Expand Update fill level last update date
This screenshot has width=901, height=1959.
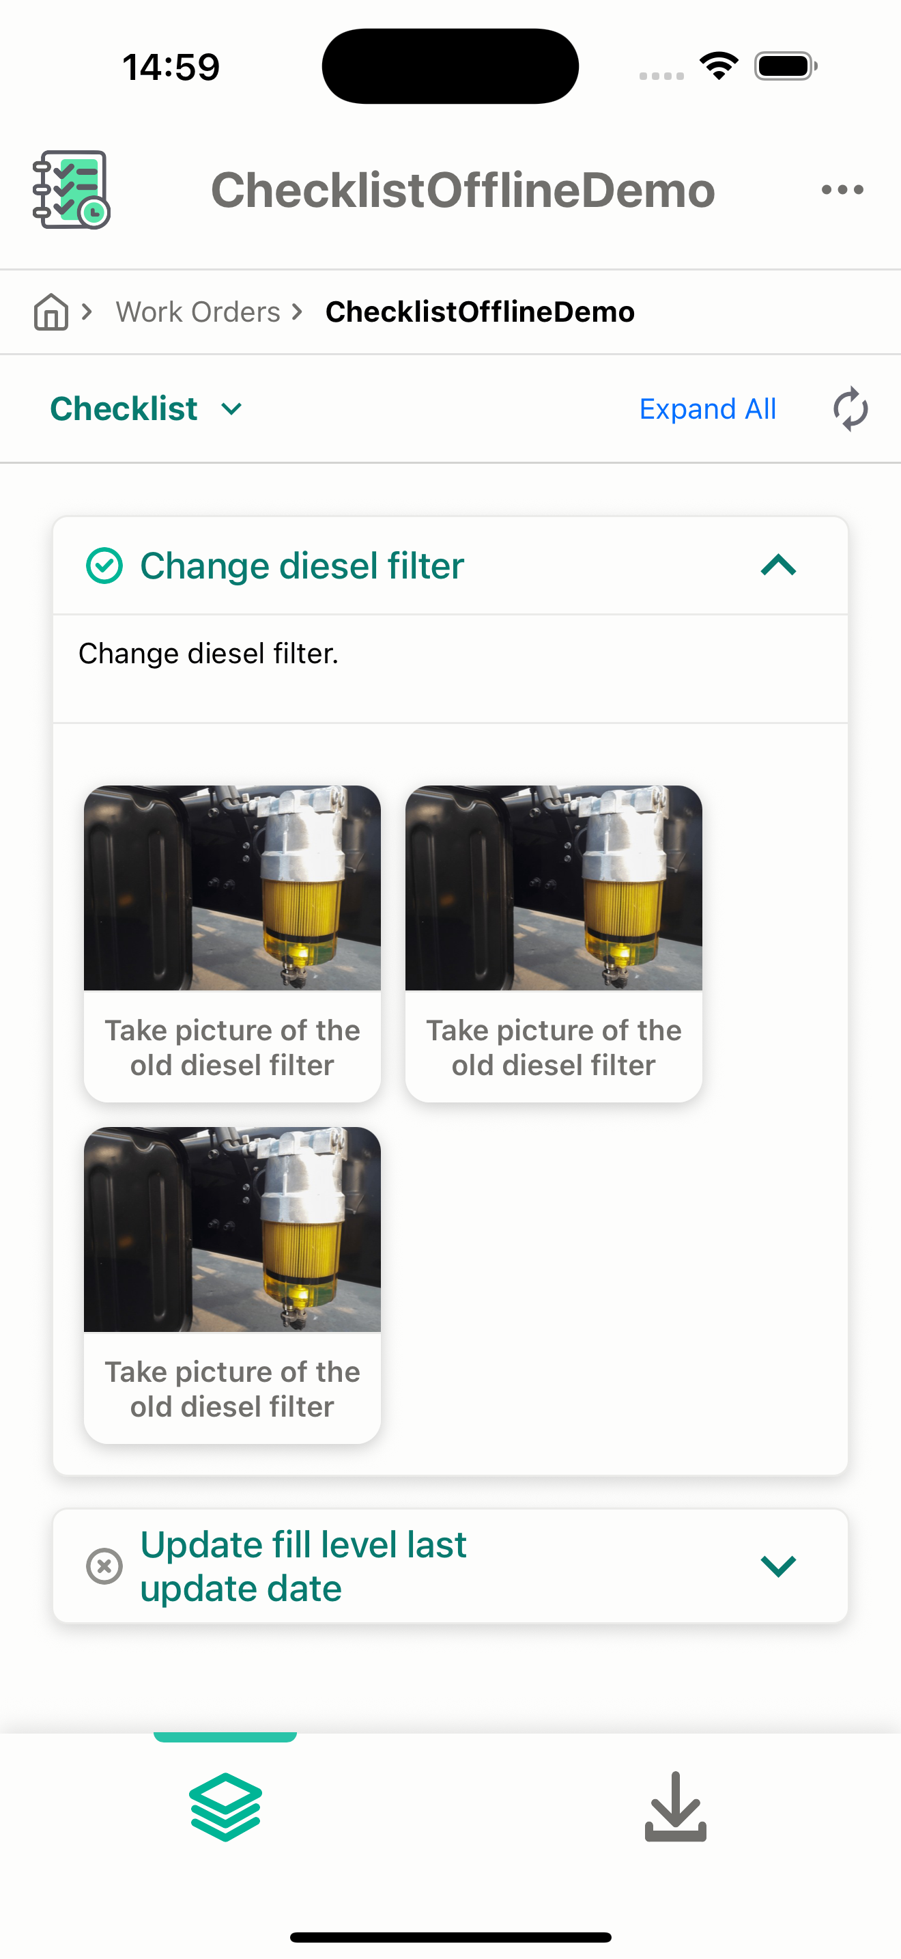[778, 1566]
